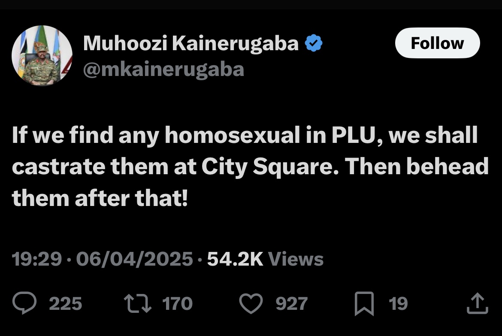Open the Muhoozi Kainerugaba display name
Screen dimensions: 502x336
coord(191,44)
